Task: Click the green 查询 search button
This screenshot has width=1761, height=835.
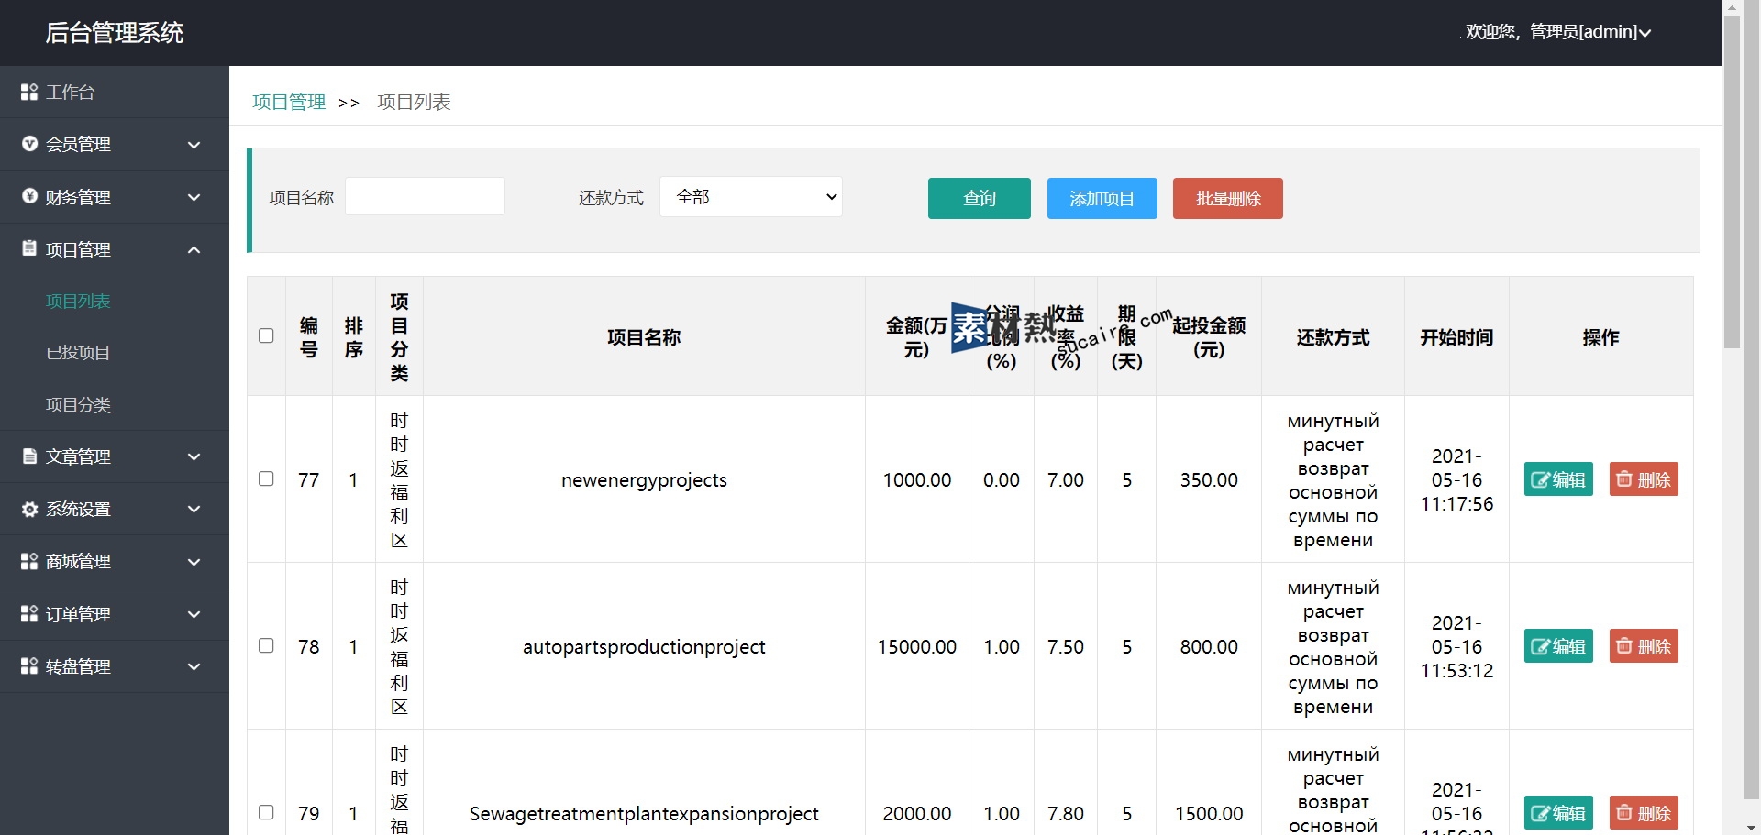Action: click(980, 198)
